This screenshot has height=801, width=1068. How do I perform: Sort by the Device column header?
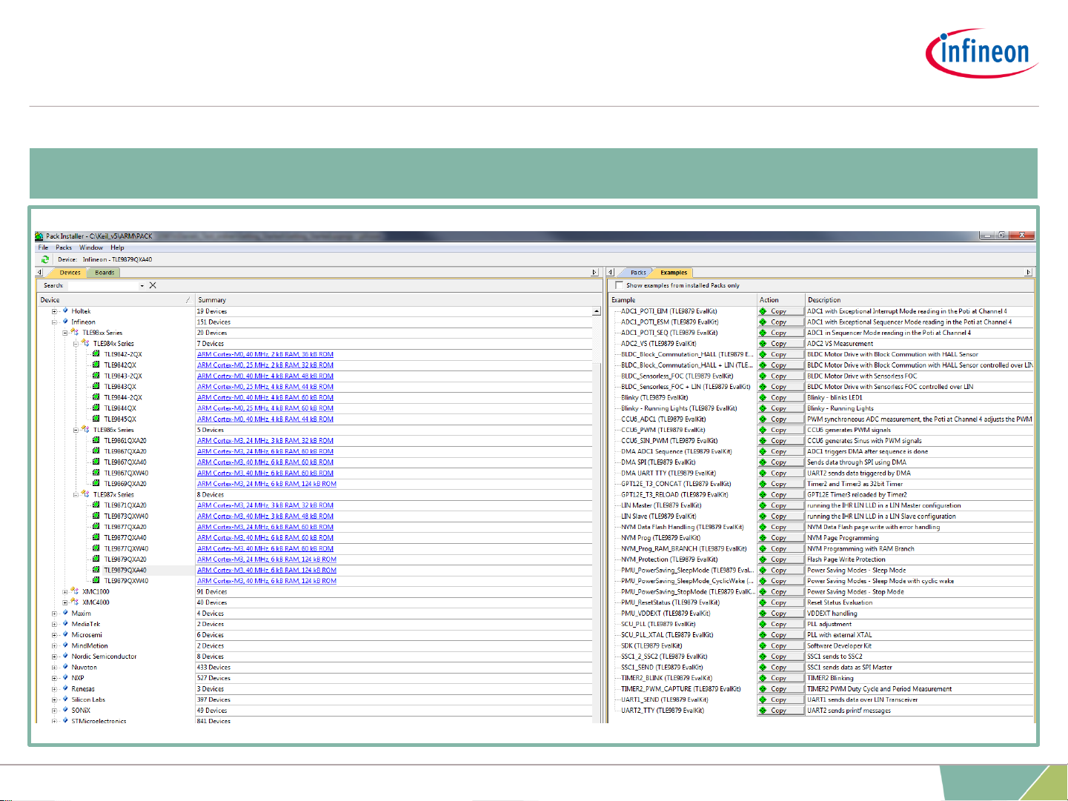pos(116,300)
